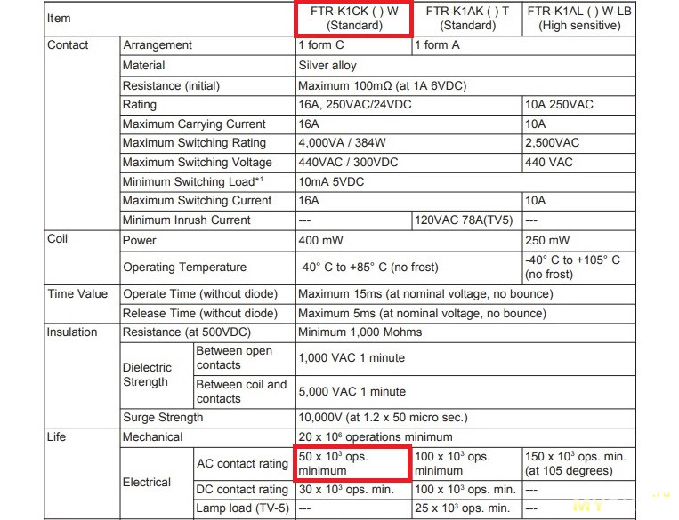Click 'AC contact rating' label
679x520 pixels.
(244, 464)
